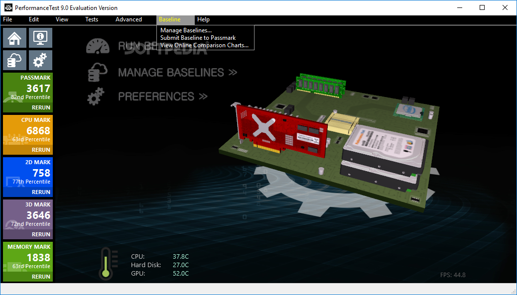Choose View Online Comparison Charts...
Image resolution: width=517 pixels, height=295 pixels.
click(204, 45)
